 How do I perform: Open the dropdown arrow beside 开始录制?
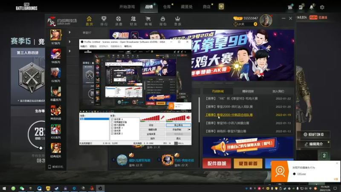pos(189,130)
